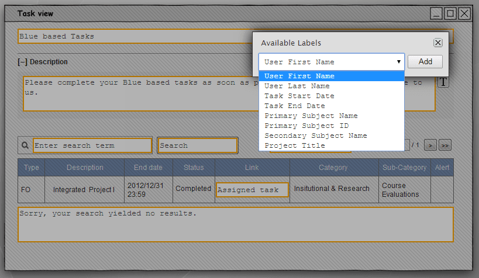Close the Task view window

464,13
